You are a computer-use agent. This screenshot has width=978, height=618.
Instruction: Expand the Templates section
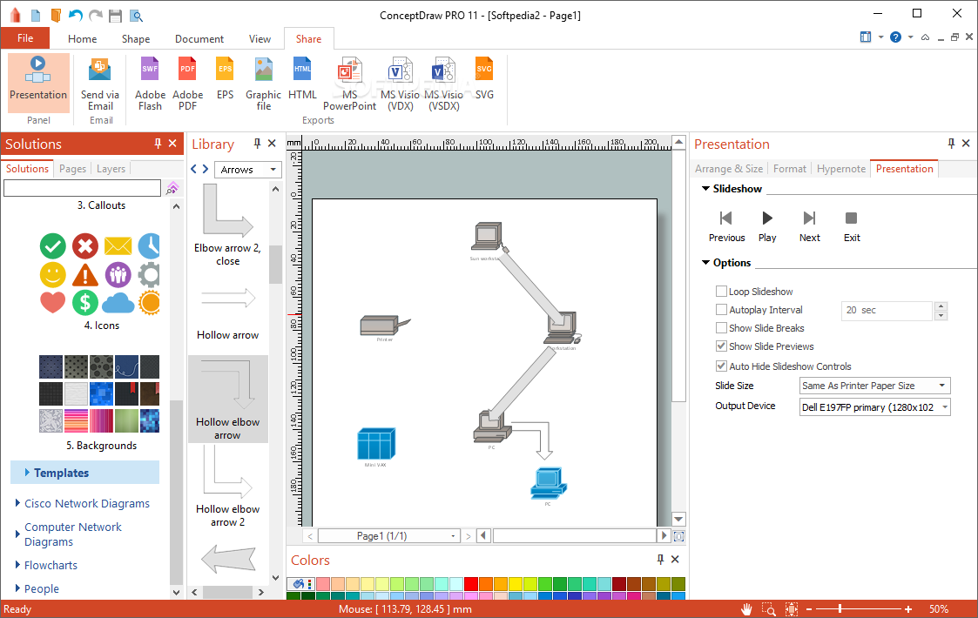point(27,473)
